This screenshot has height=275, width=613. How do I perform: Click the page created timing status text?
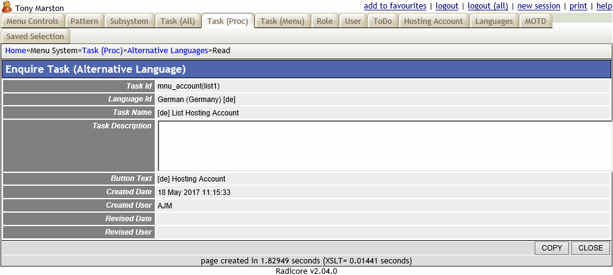306,260
